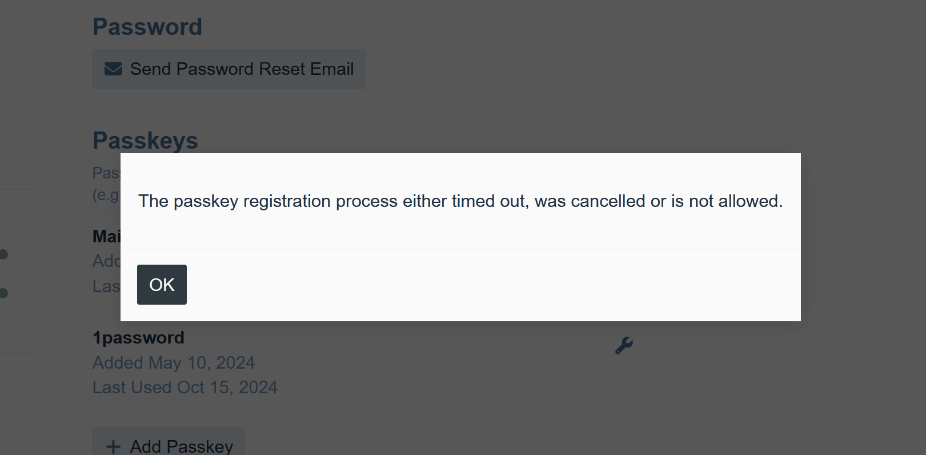Click the truncated Add line under Mai
This screenshot has width=926, height=455.
click(x=106, y=261)
